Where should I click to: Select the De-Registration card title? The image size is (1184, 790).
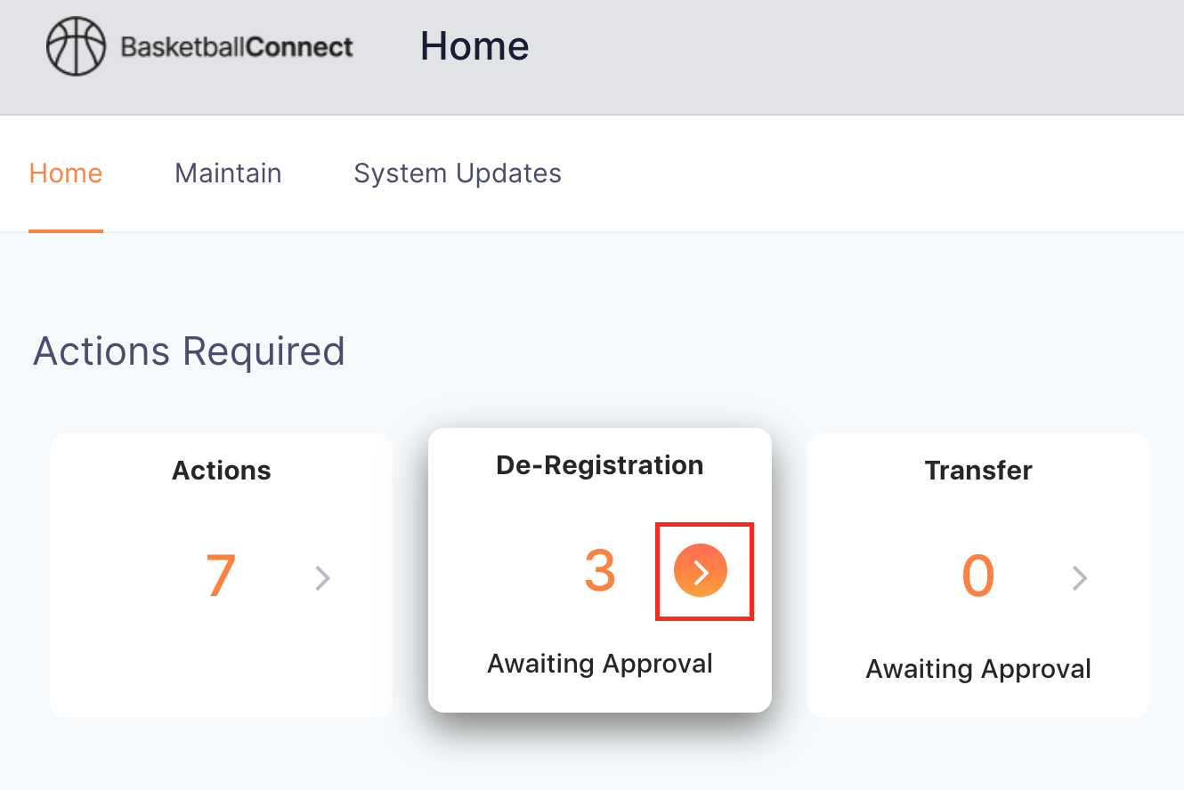click(600, 464)
